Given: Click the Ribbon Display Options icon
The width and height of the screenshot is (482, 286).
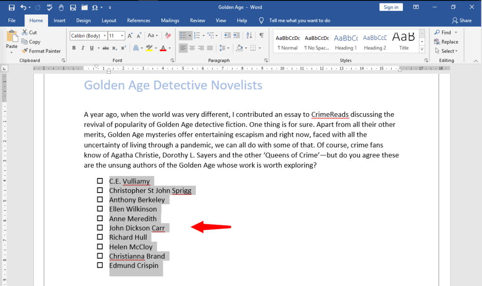Looking at the screenshot, I should coord(416,7).
